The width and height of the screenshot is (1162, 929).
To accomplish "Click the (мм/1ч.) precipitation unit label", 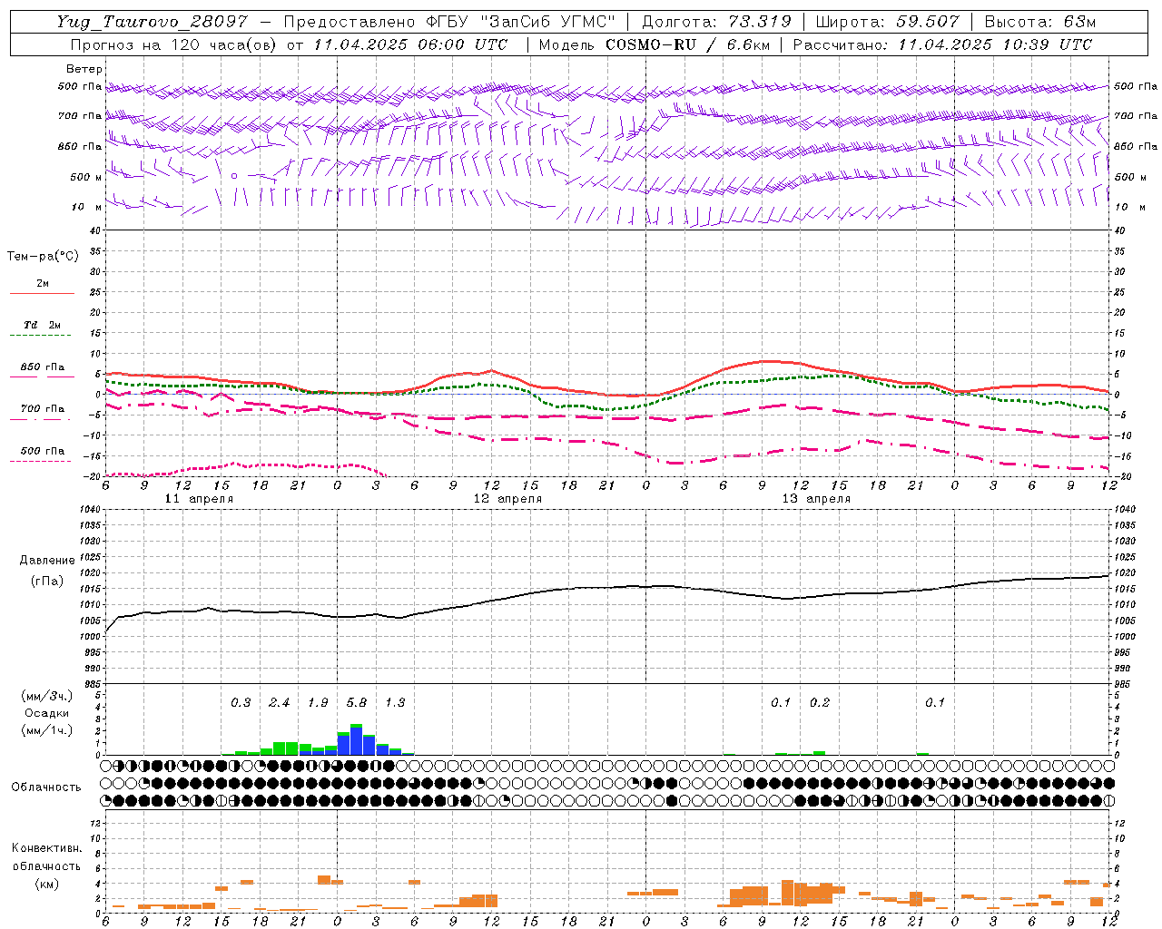I will coord(47,729).
